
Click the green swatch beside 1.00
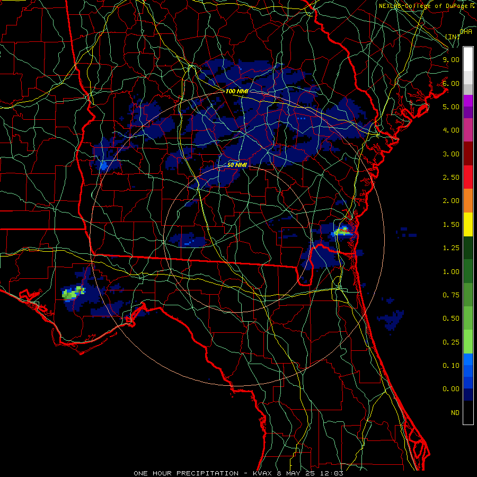(468, 271)
